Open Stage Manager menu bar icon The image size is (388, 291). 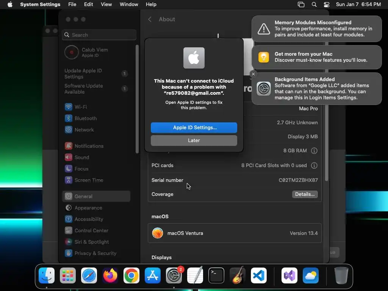pyautogui.click(x=301, y=5)
